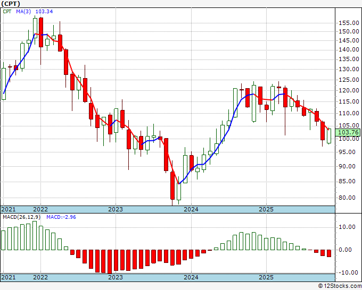Click the MACD(26,12,9) indicator label
The height and width of the screenshot is (290, 362).
coord(22,217)
